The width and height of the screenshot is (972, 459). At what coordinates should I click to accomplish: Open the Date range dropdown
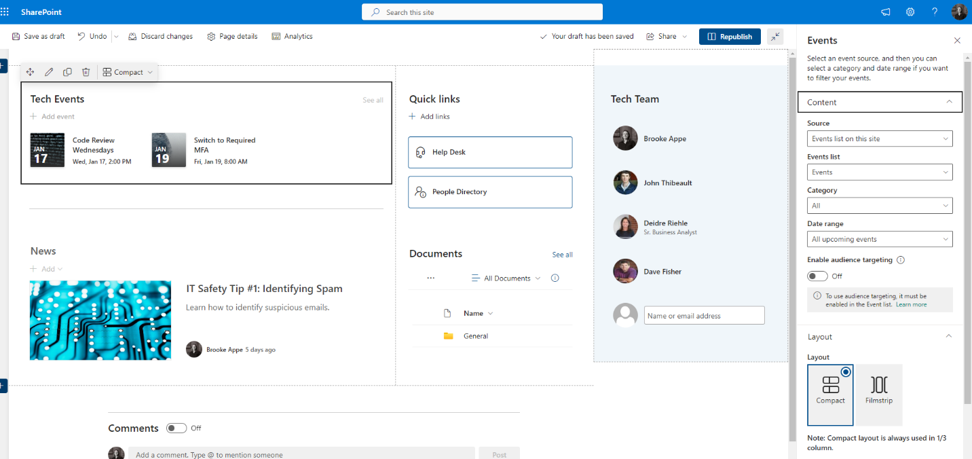880,239
